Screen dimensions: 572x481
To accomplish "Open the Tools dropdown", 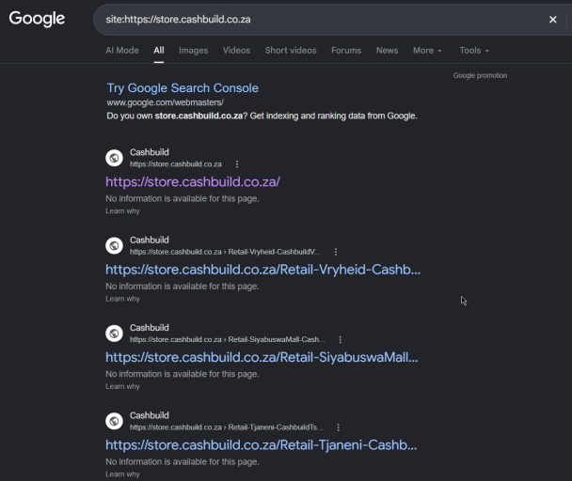I will (x=474, y=51).
